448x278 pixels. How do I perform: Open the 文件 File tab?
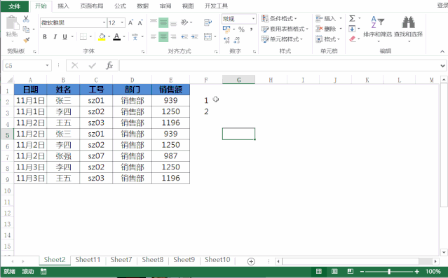(14, 6)
